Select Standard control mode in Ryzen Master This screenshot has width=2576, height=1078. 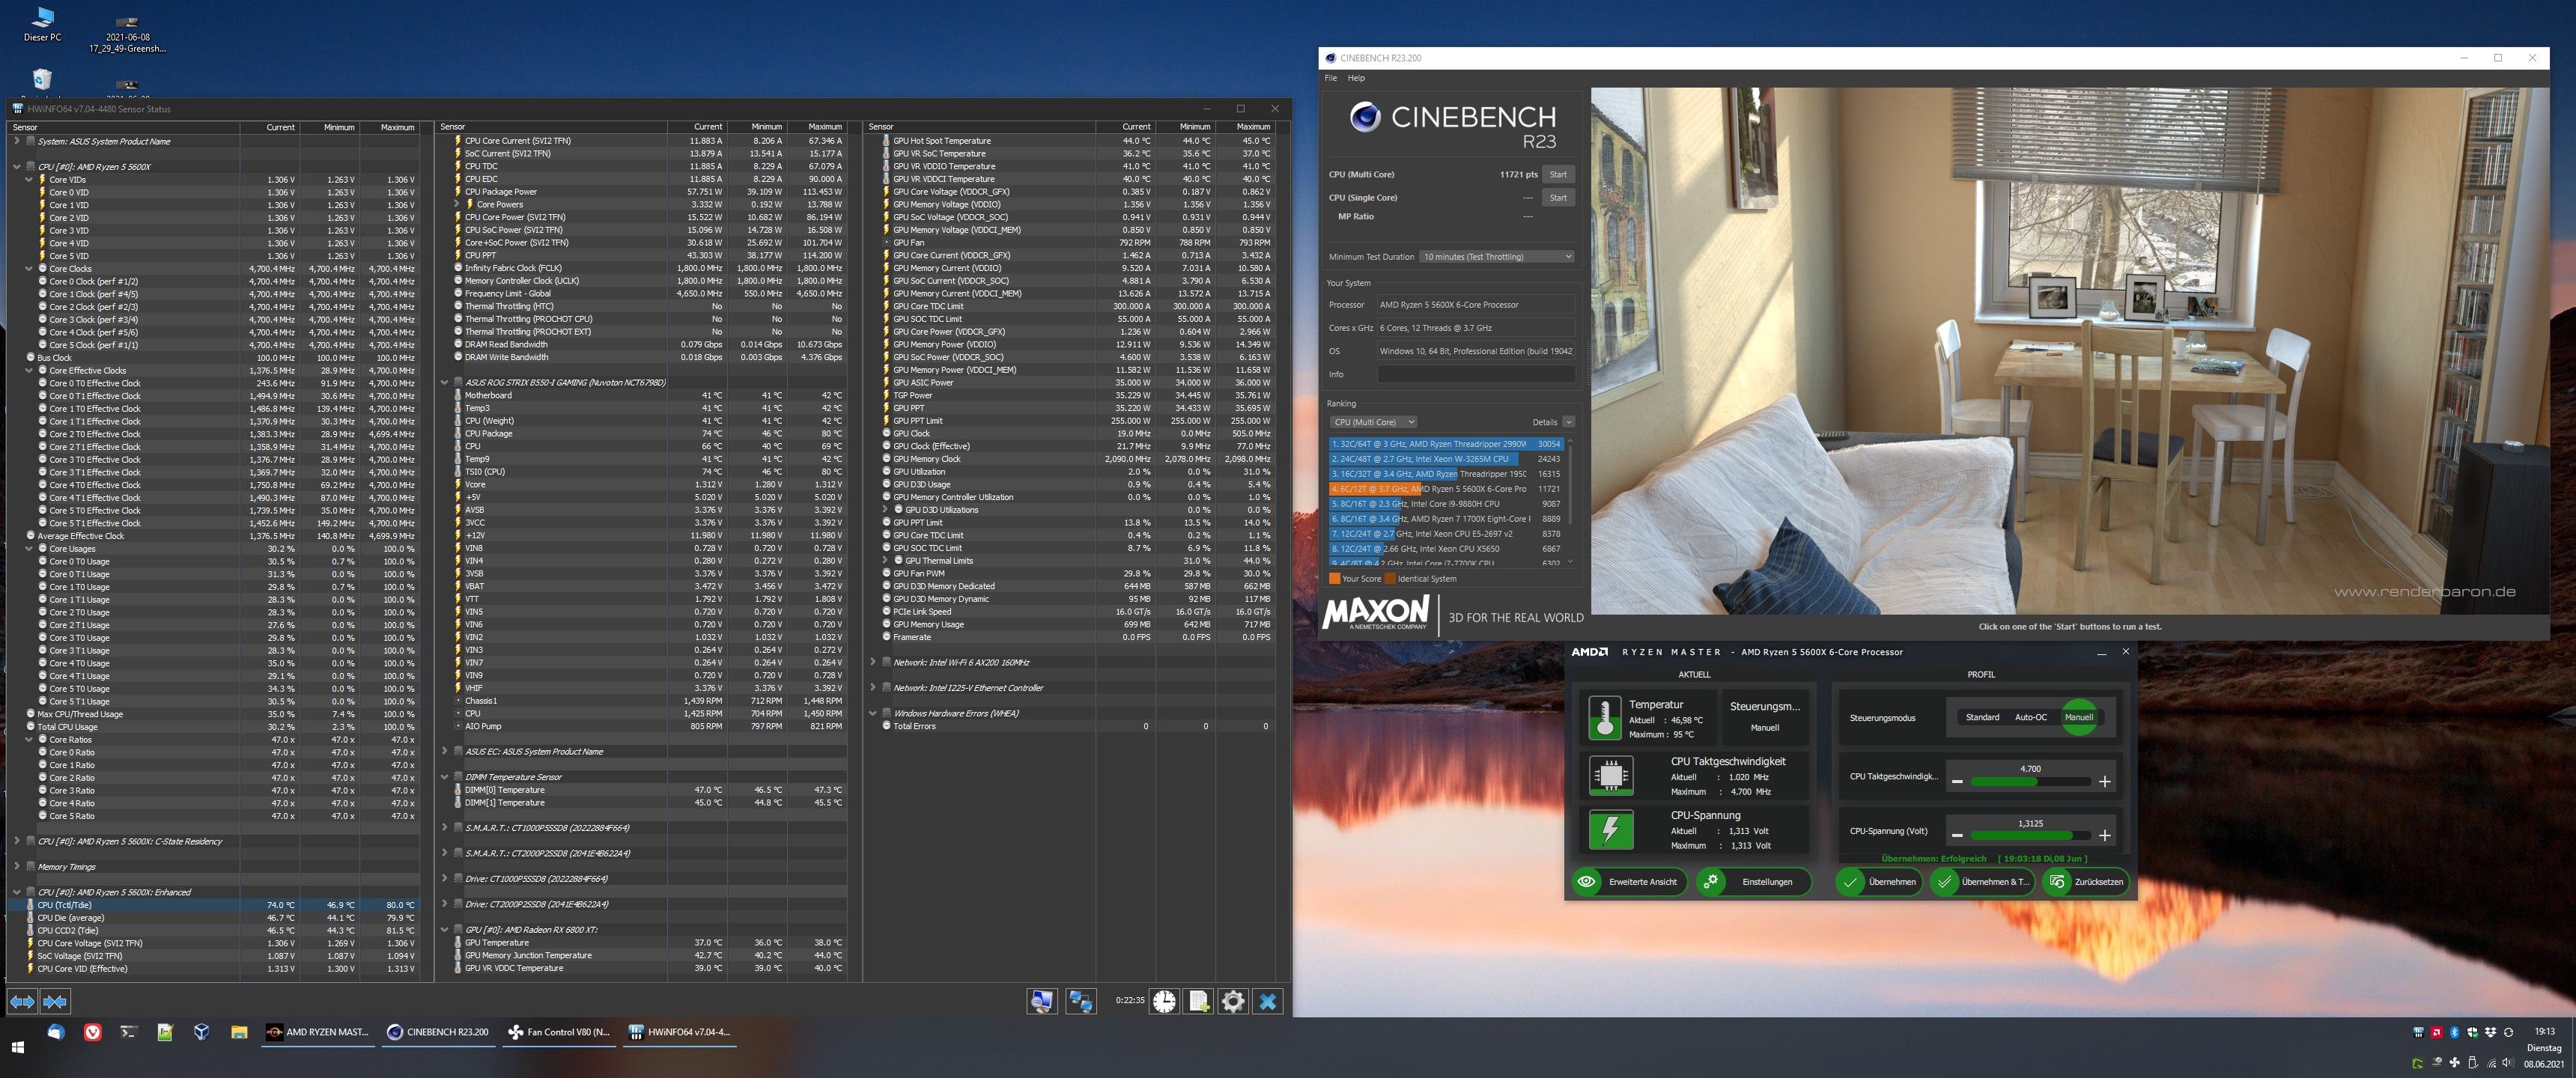click(x=1982, y=717)
